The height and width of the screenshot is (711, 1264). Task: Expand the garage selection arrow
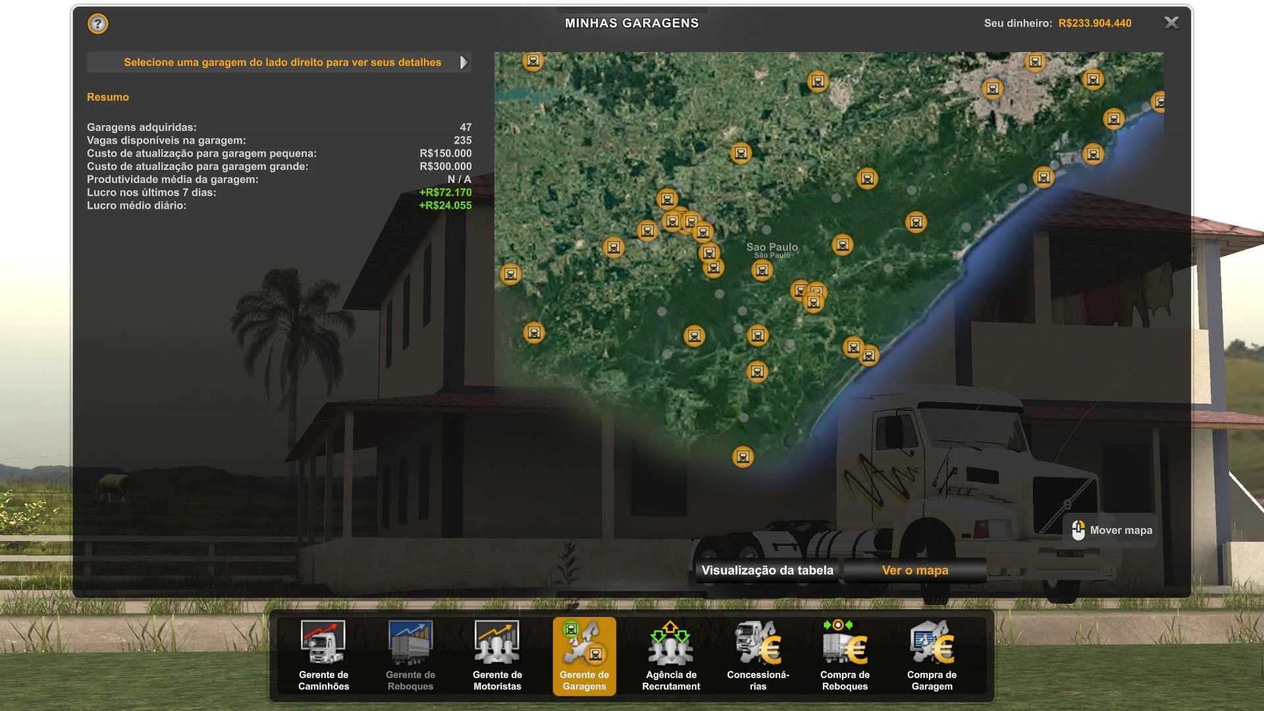463,63
